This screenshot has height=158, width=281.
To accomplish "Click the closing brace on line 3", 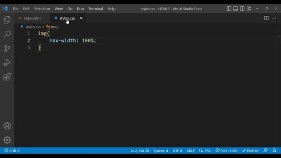I will click(x=39, y=48).
